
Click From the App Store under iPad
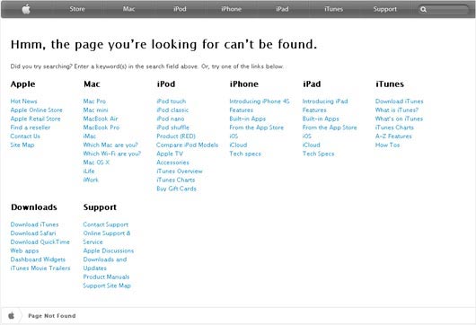tap(330, 127)
